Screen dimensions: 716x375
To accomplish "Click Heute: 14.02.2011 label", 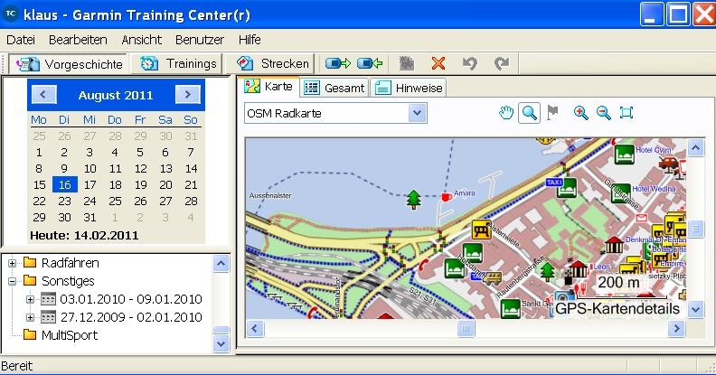I will (84, 236).
